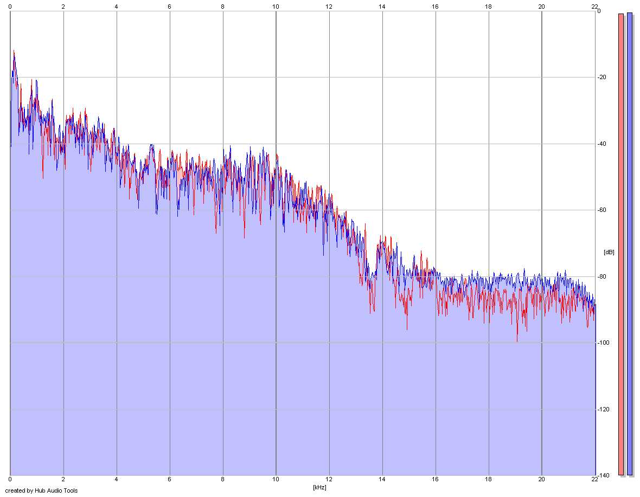Click the red channel level meter bar

[621, 244]
